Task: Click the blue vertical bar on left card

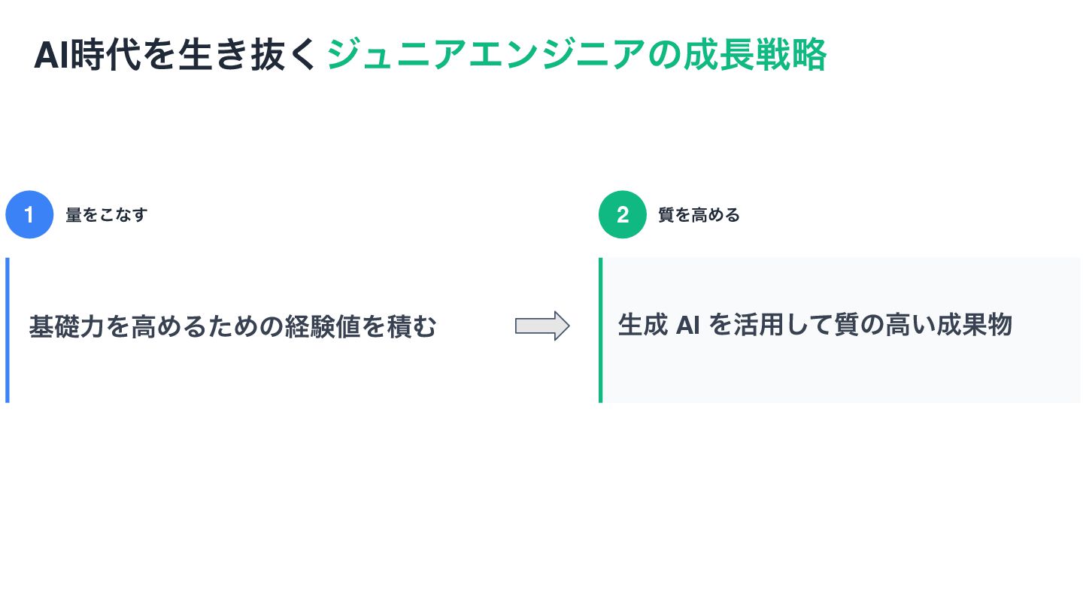Action: tap(8, 330)
